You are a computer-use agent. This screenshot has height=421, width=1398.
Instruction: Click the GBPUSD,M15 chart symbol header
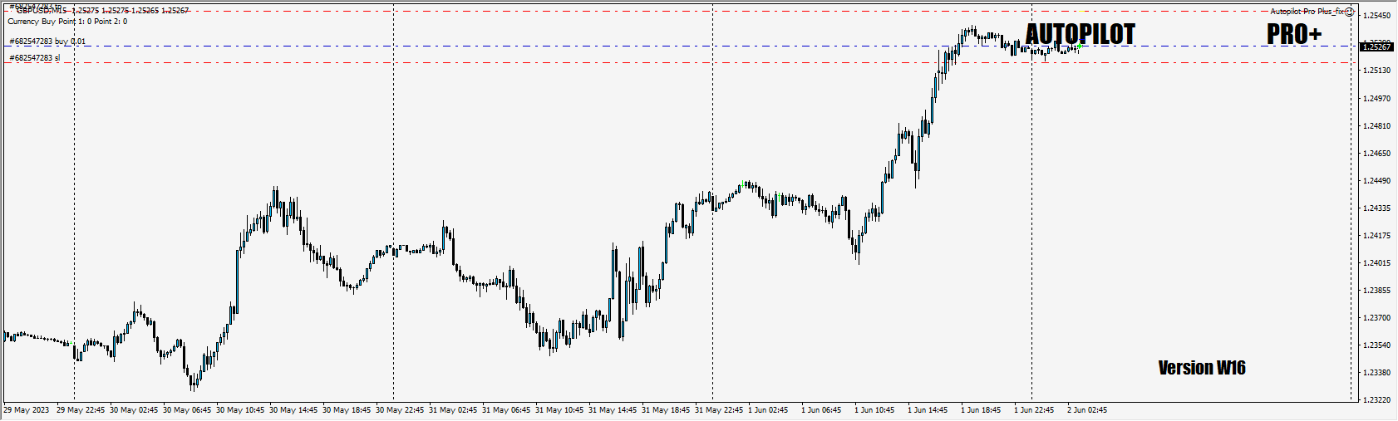tap(103, 11)
